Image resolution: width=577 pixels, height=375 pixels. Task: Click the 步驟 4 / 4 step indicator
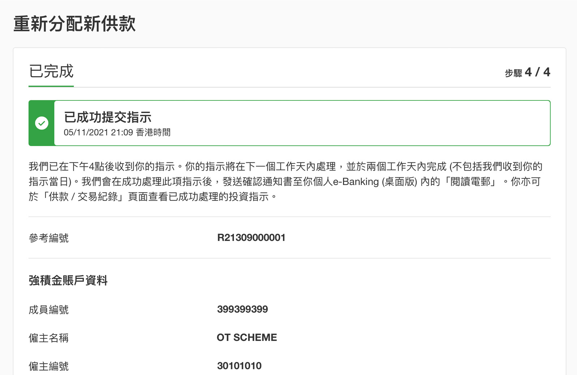[527, 72]
